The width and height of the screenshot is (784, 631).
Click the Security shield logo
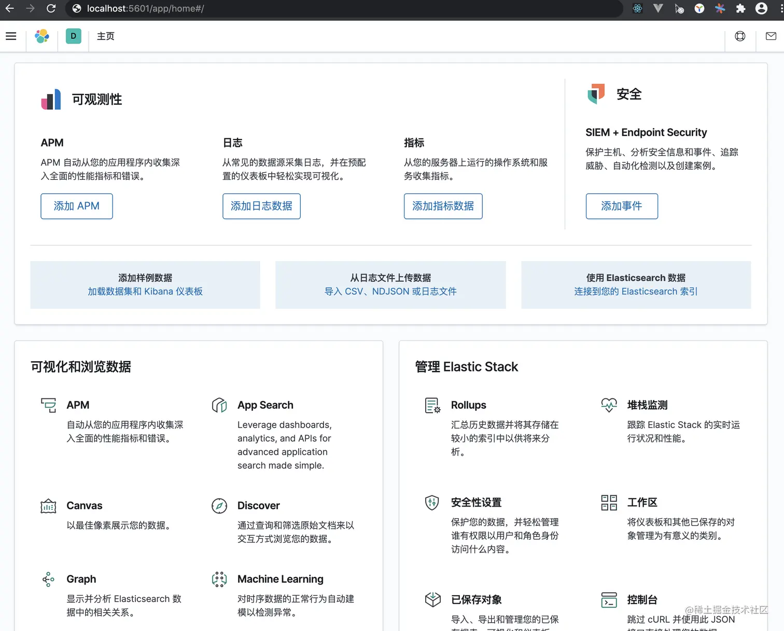click(x=596, y=94)
